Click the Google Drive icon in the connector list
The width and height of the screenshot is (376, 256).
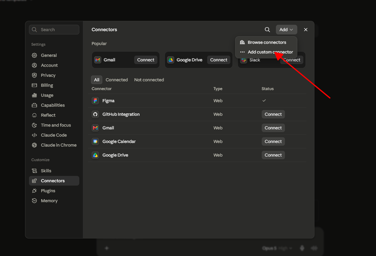[95, 155]
